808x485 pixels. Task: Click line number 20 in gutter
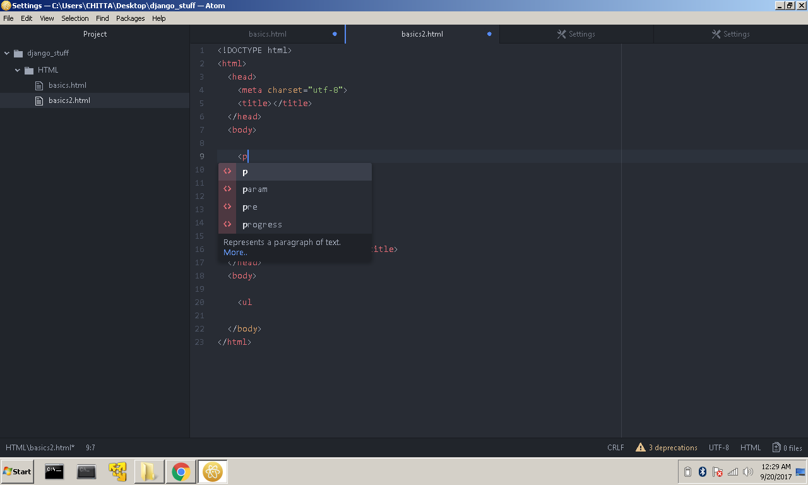[199, 302]
